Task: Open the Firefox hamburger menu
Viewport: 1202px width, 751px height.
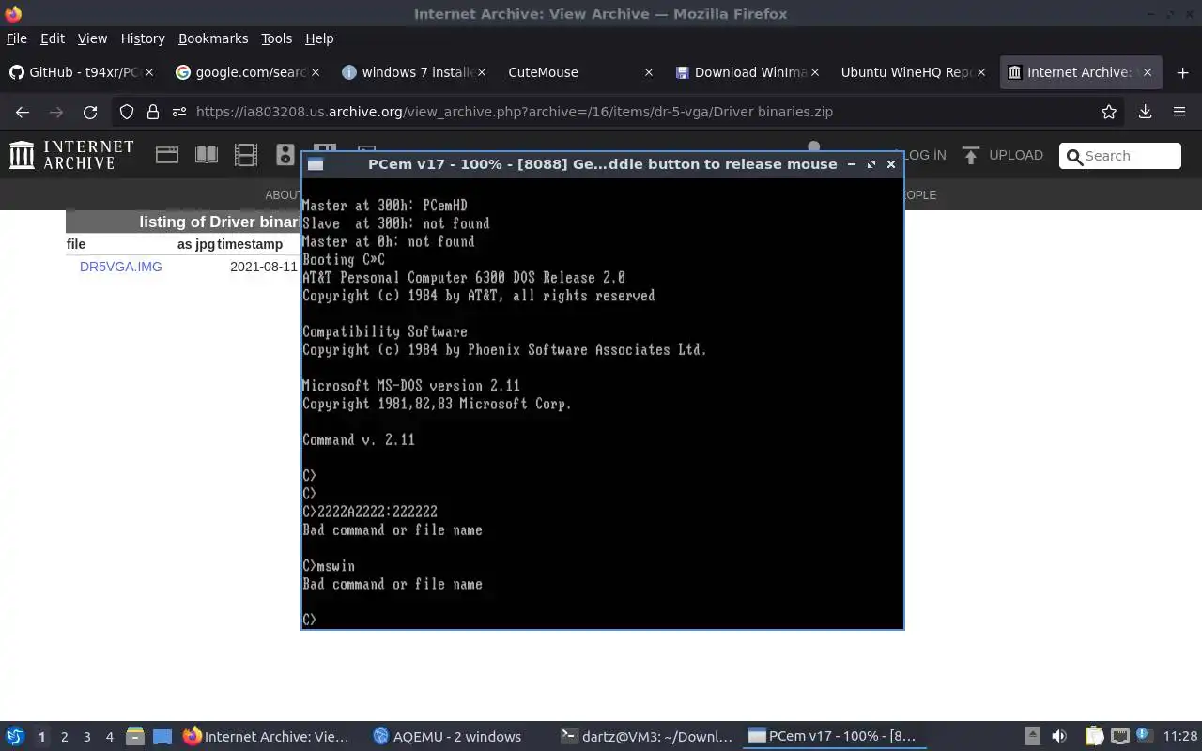Action: (1179, 112)
